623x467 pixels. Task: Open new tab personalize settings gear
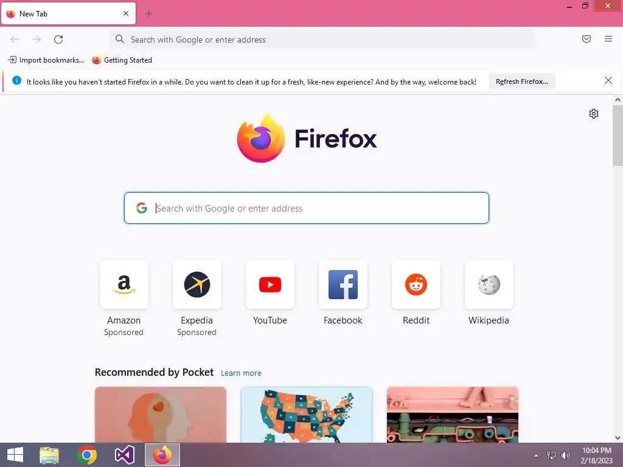click(x=594, y=114)
